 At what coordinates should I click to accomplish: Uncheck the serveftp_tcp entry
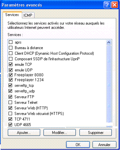(10, 85)
